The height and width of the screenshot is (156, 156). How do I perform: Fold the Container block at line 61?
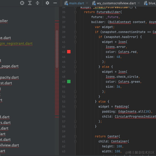point(75,141)
